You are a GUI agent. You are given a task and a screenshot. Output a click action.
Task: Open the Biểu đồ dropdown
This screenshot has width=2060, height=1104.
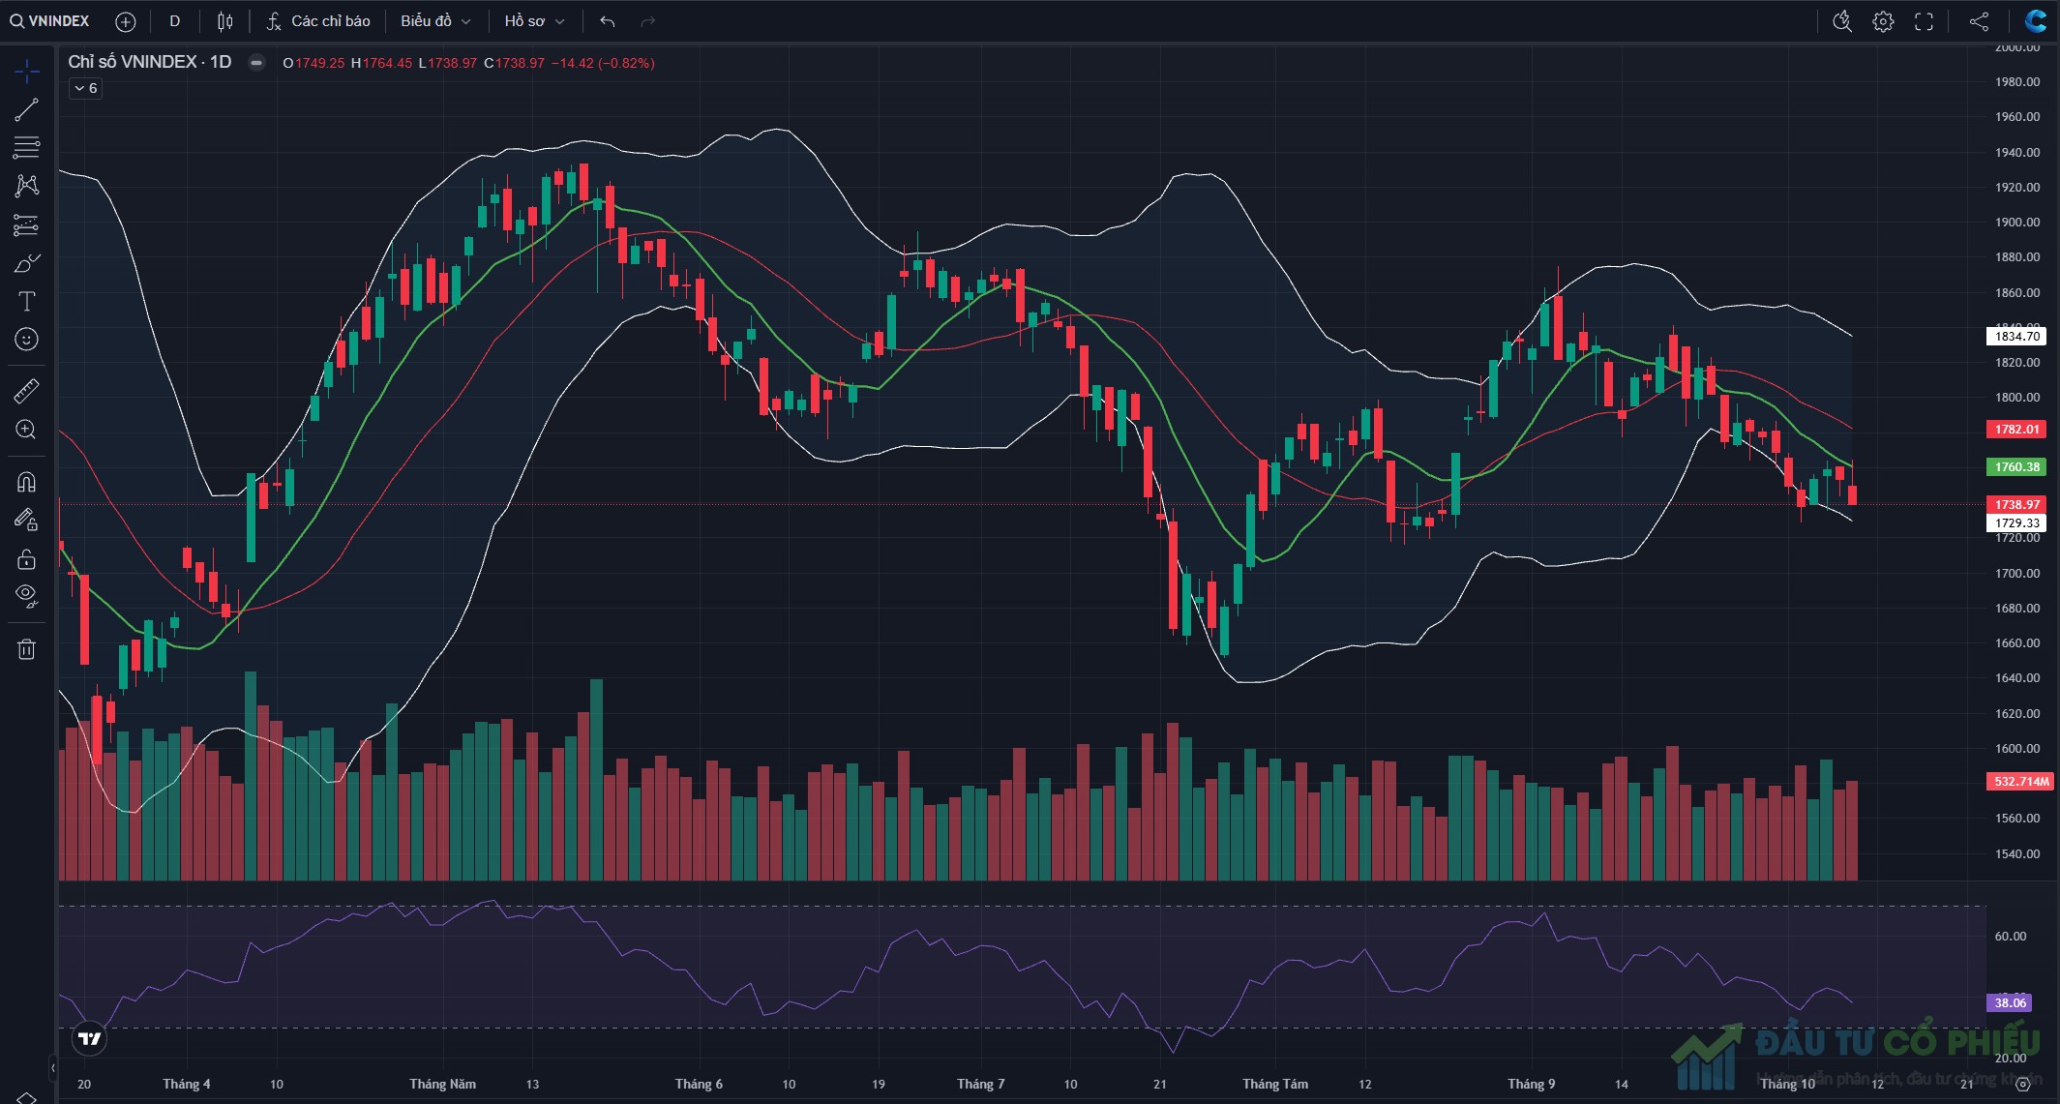(436, 21)
